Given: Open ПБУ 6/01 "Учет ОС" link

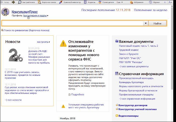Looking at the screenshot, I should (x=130, y=58).
